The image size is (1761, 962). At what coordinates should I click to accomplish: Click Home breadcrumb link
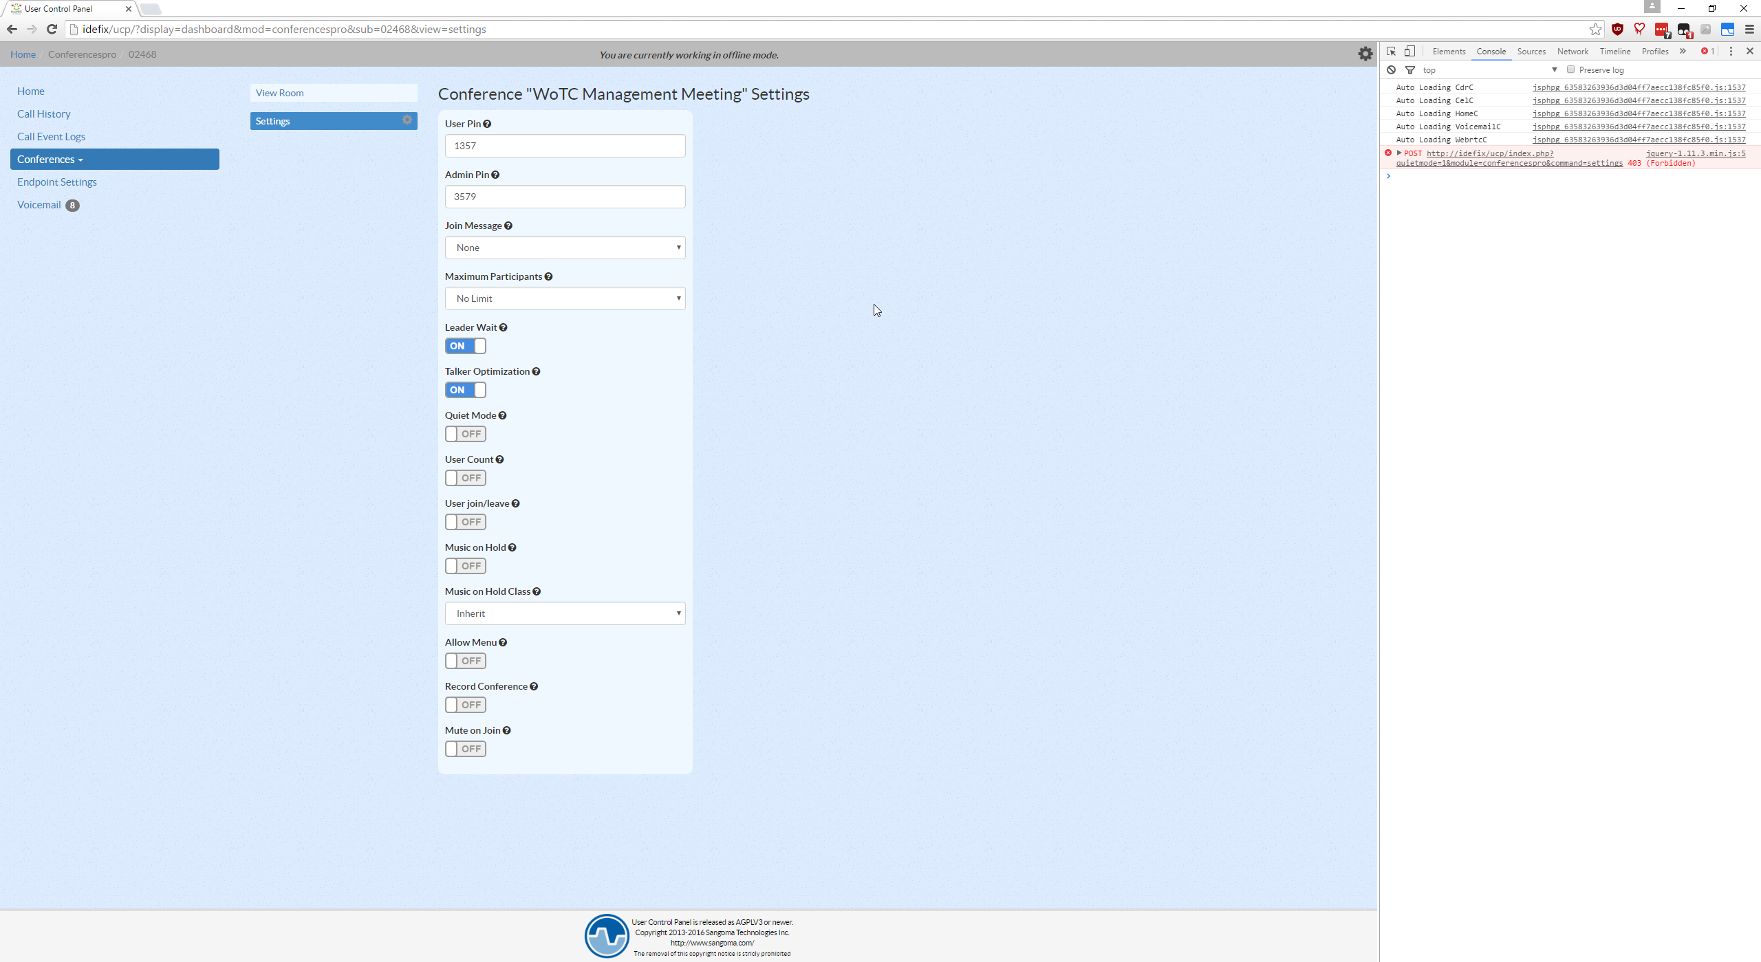[23, 54]
